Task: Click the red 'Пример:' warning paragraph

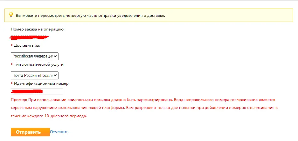Action: 144,108
